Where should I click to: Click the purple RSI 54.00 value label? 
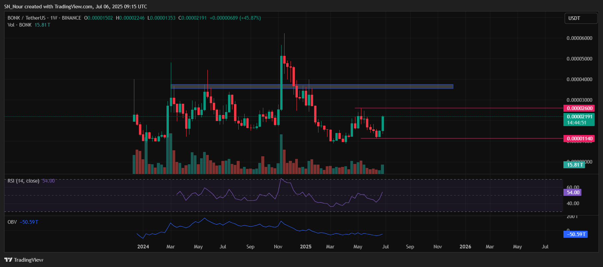click(572, 193)
